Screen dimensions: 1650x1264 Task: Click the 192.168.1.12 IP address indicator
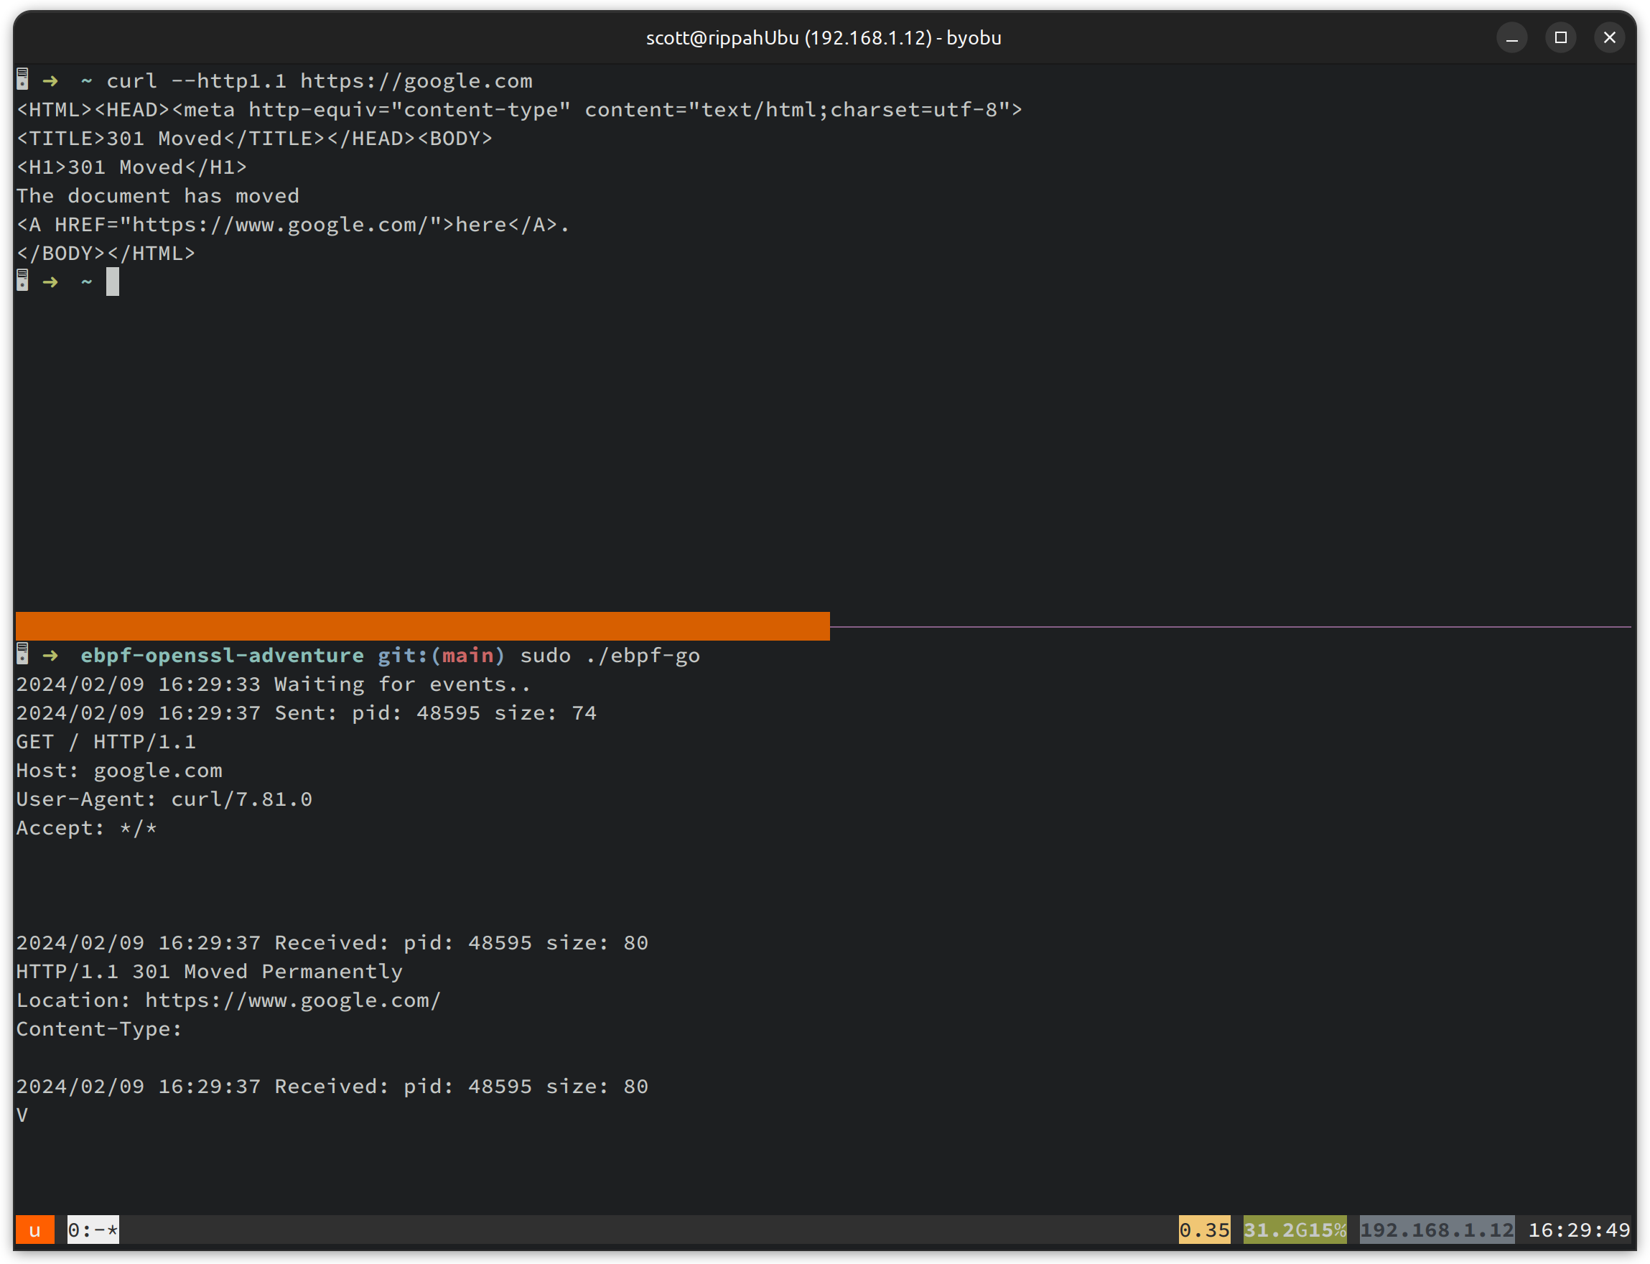[1437, 1230]
